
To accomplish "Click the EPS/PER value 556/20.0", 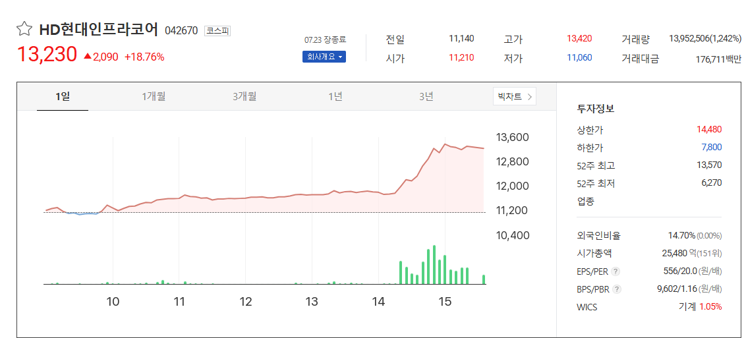I will tap(680, 271).
